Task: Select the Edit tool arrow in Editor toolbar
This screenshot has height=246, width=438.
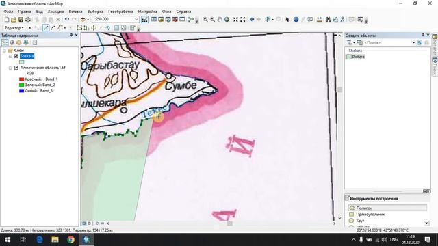Action: pos(30,28)
